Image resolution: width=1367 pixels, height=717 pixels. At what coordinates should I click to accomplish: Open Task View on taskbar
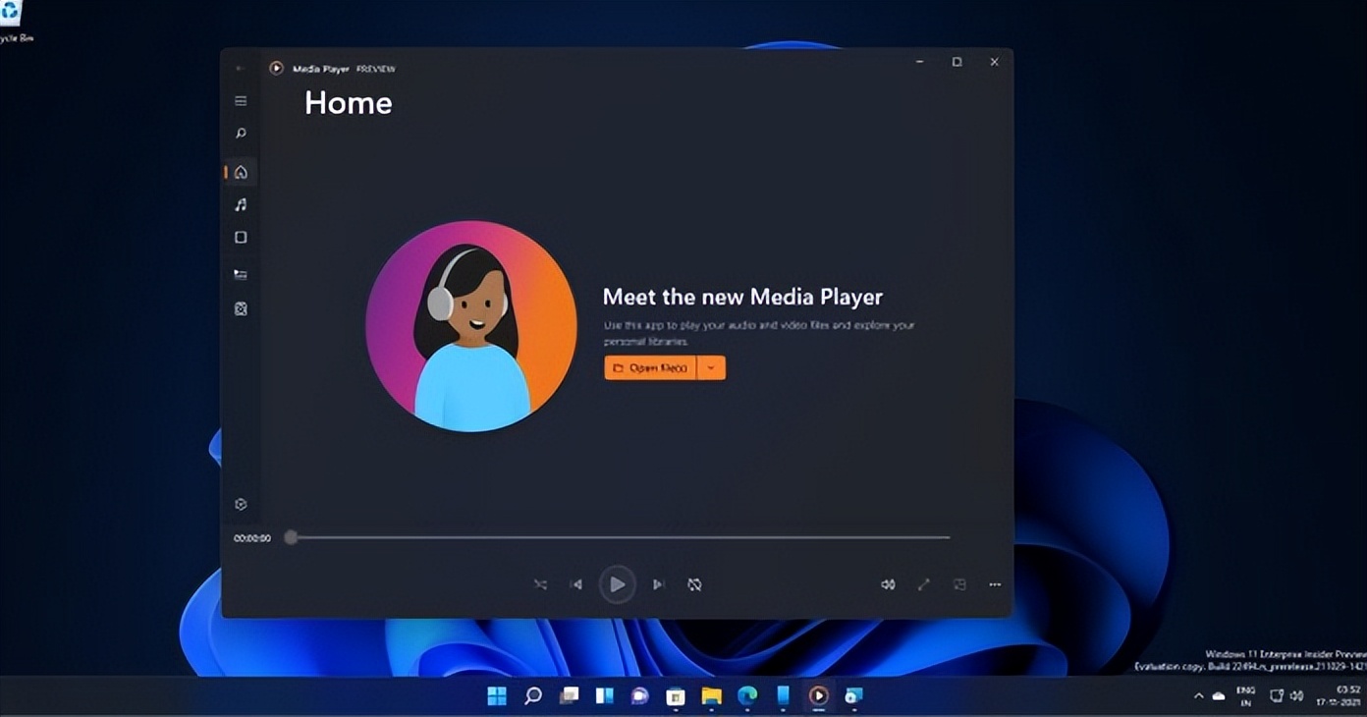tap(569, 696)
